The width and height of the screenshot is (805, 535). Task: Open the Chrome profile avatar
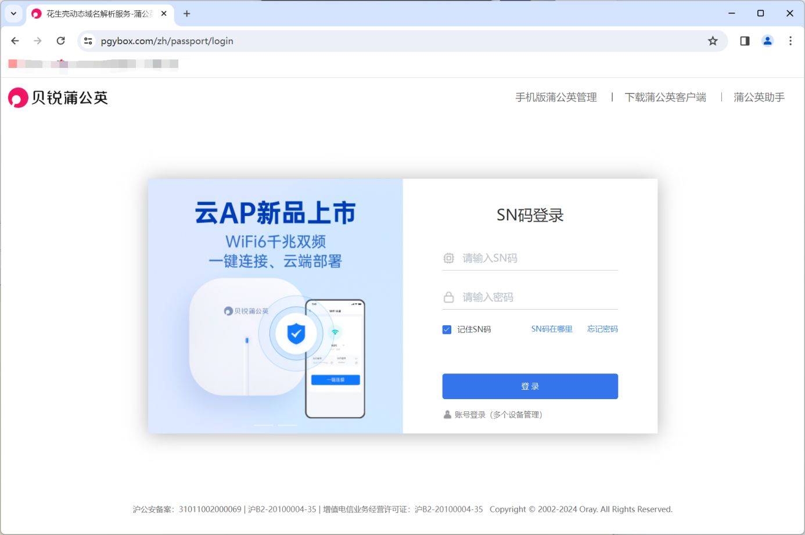[x=767, y=41]
